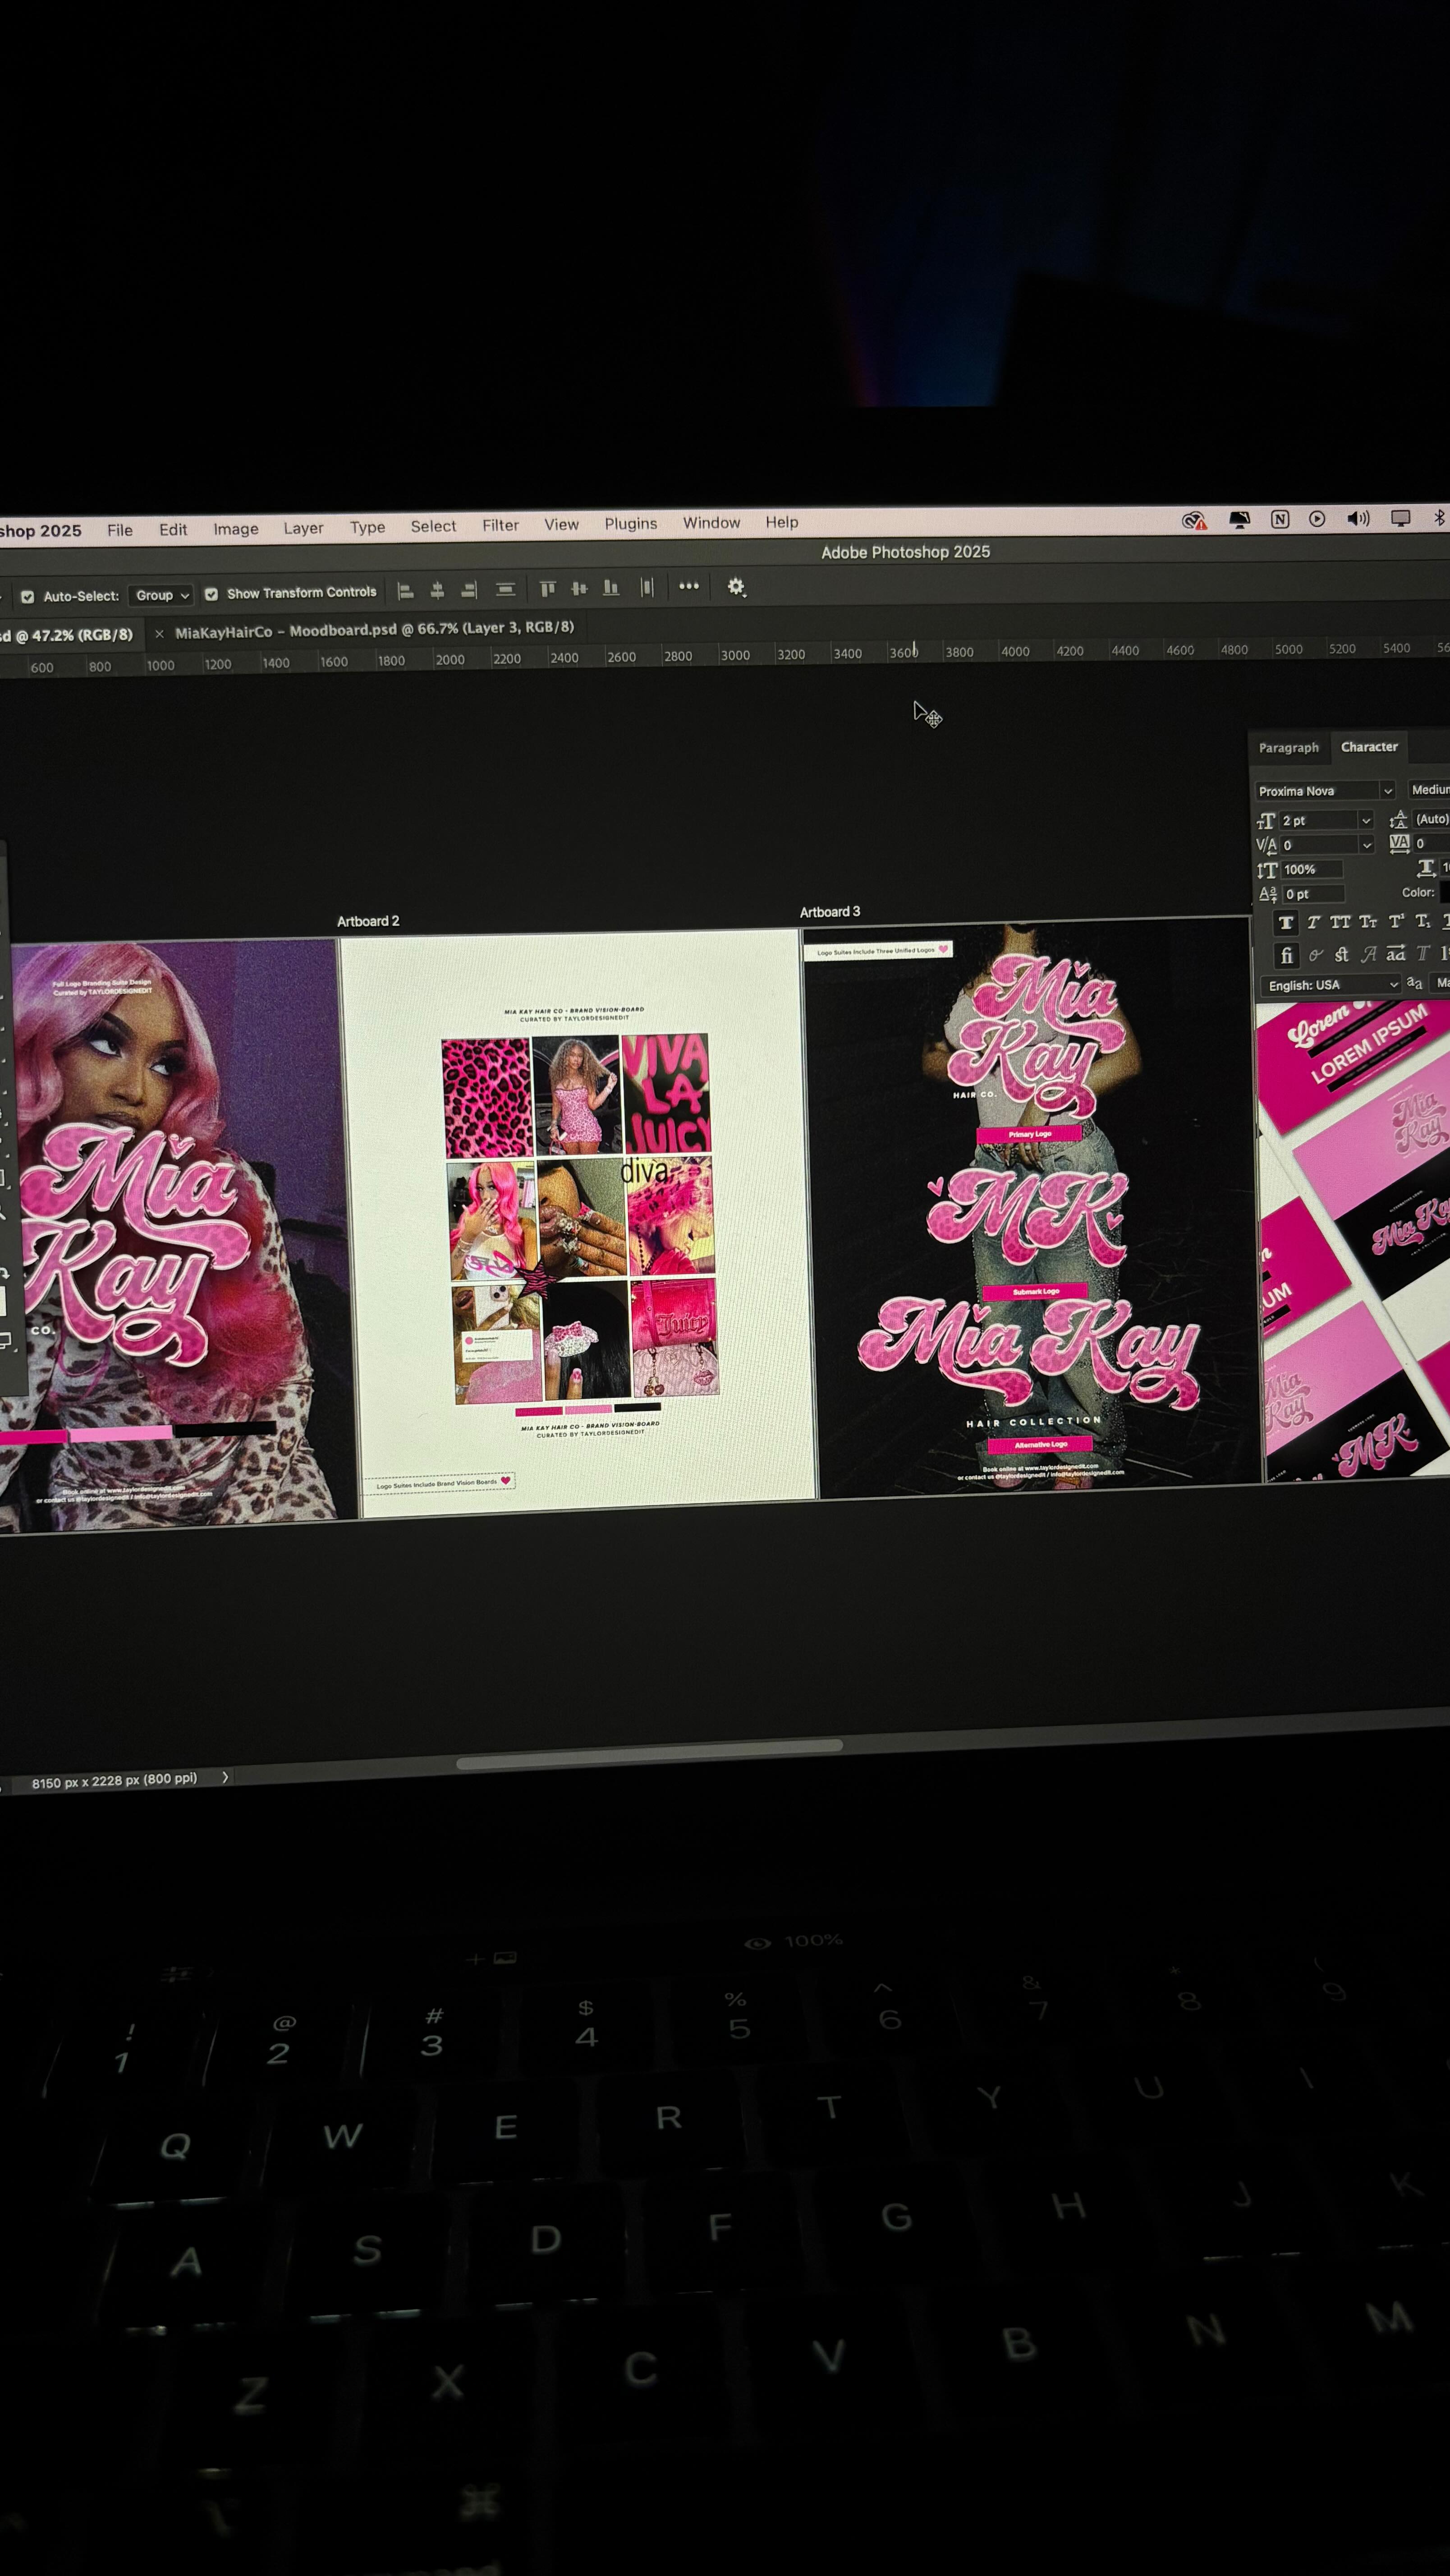The image size is (1450, 2576).
Task: Click the font size icon
Action: [1266, 821]
